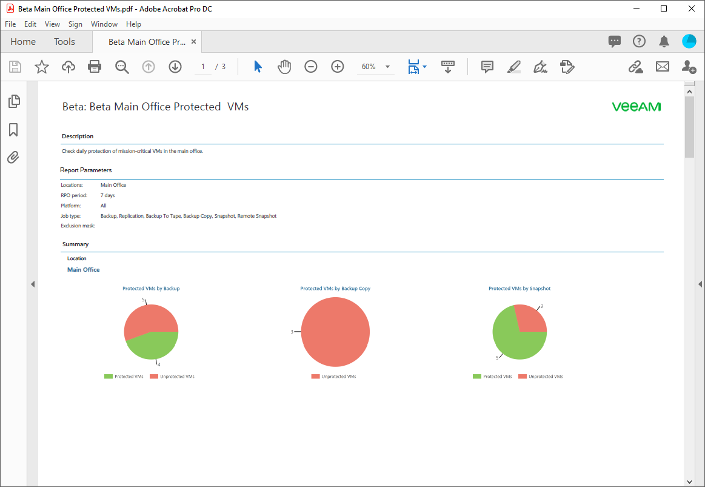Screen dimensions: 705x487
Task: Show the Attachments paperclip panel
Action: [x=13, y=158]
